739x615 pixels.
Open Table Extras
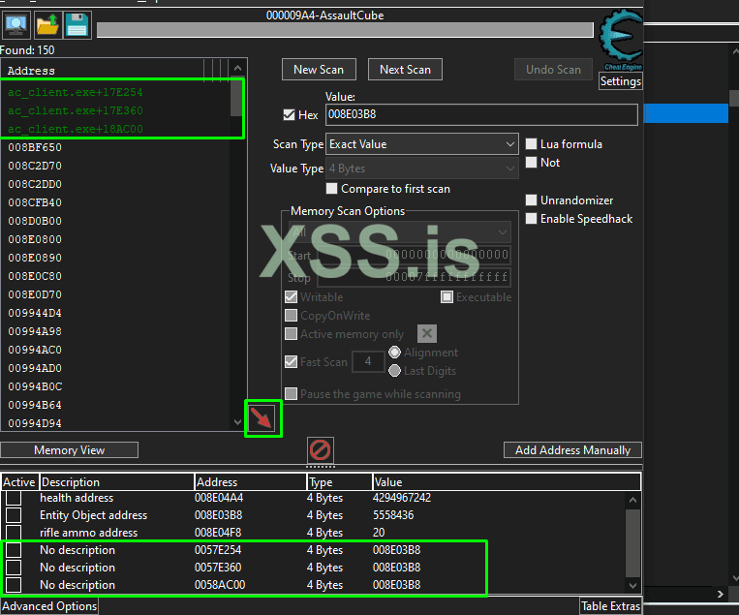point(610,606)
